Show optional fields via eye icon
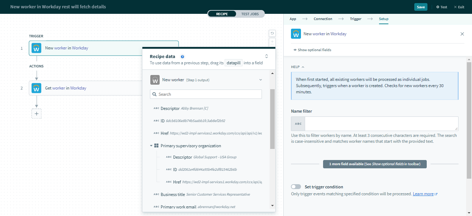The height and width of the screenshot is (216, 472). tap(295, 50)
